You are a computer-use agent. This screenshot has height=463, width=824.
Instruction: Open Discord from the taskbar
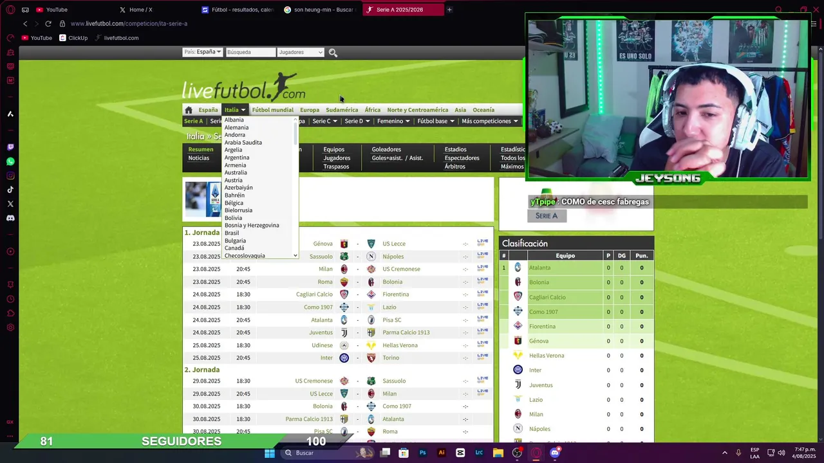tap(555, 453)
